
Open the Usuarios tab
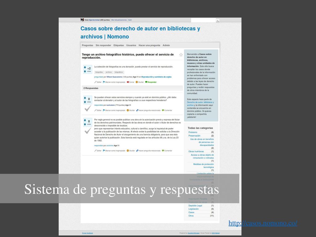[131, 45]
